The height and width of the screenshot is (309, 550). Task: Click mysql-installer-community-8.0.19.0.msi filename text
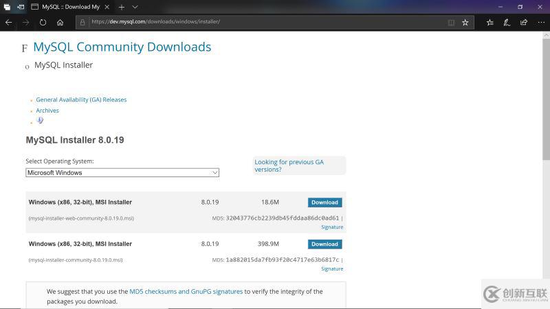tap(76, 260)
